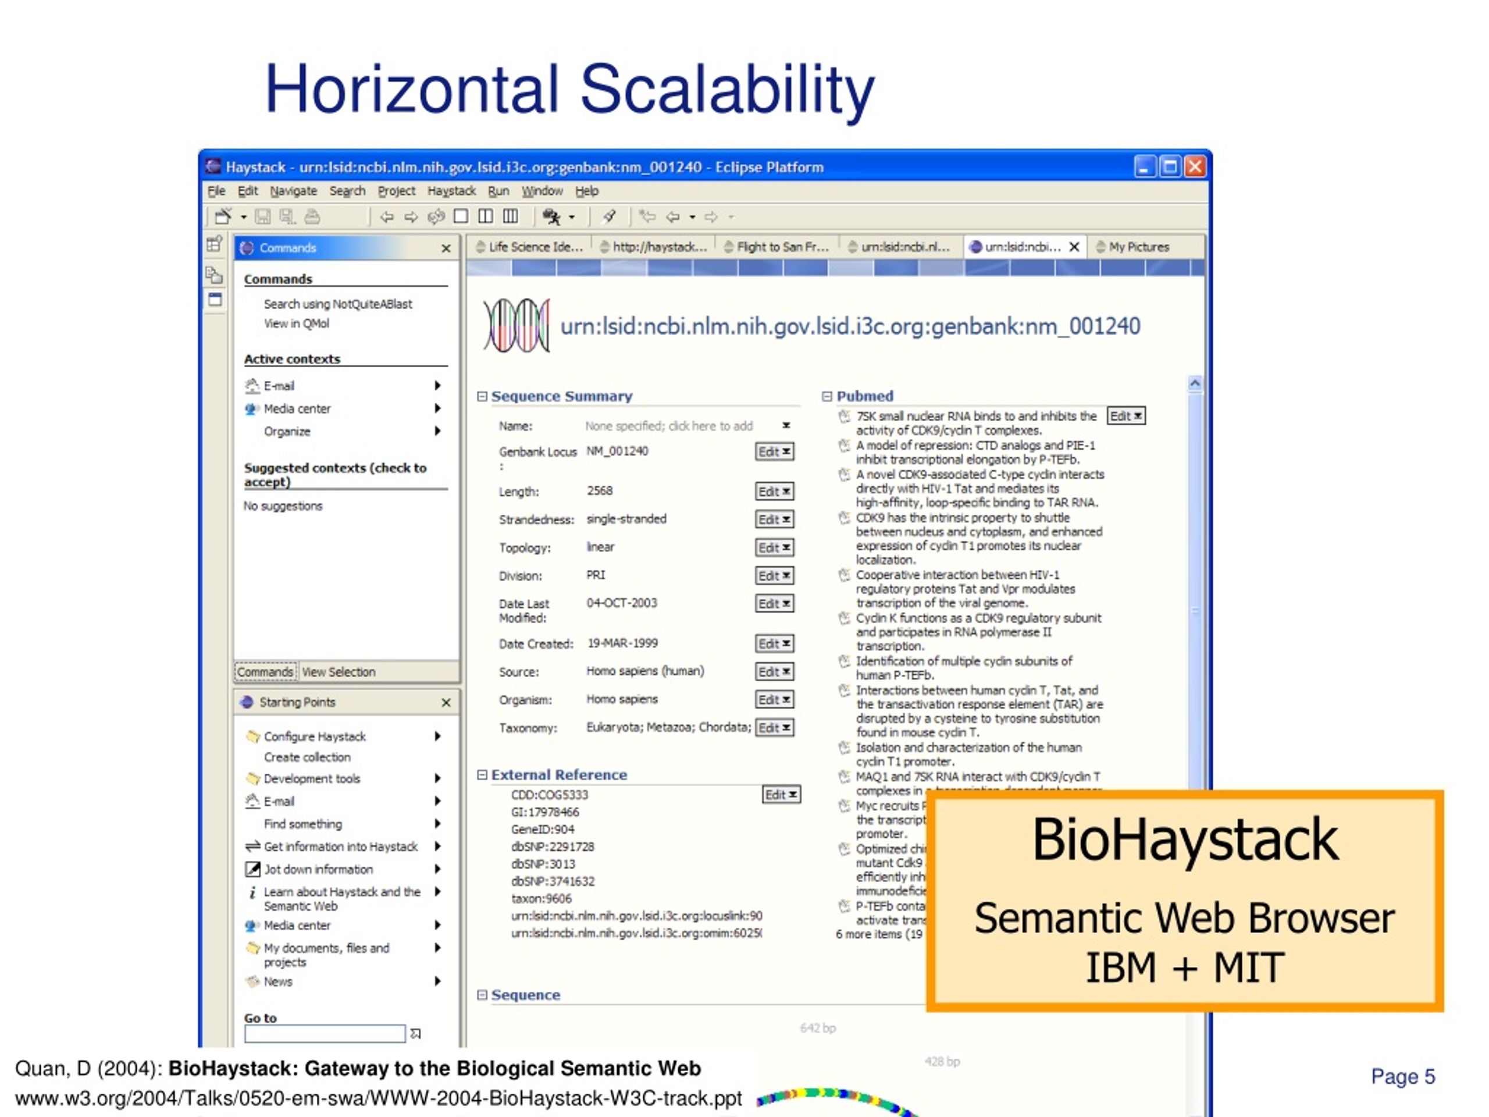Click the New wizard toolbar icon

tap(223, 216)
